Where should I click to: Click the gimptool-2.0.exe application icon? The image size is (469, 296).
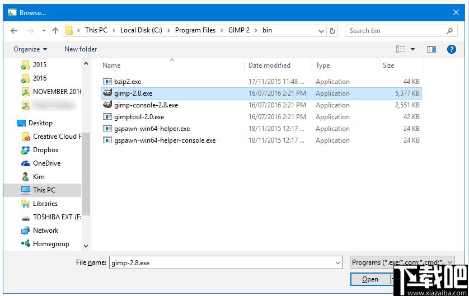[x=107, y=116]
